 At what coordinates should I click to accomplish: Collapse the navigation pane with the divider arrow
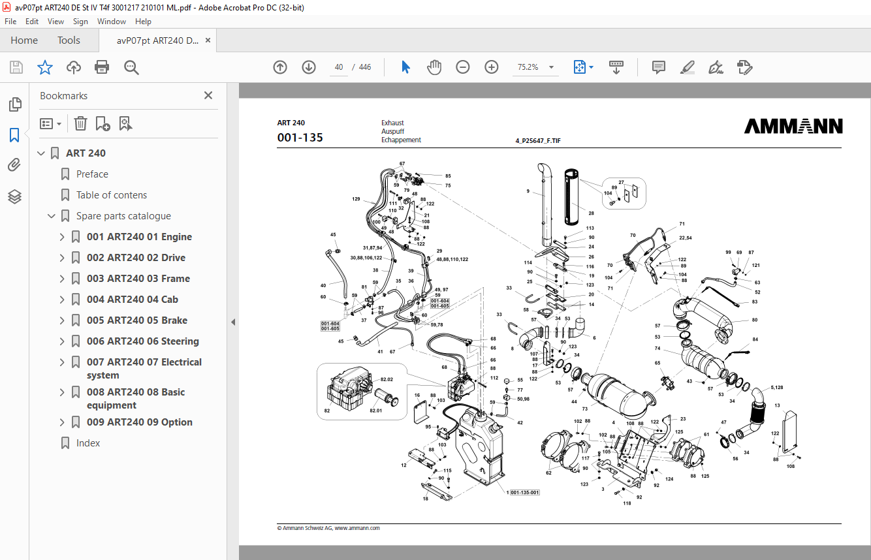pos(233,322)
